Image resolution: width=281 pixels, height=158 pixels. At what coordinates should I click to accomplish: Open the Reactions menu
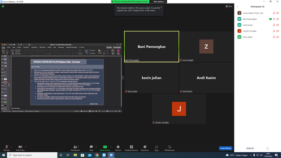[x=145, y=148]
